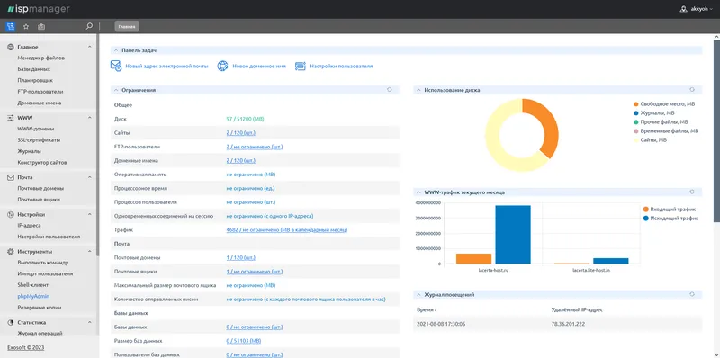Viewport: 720px width, 358px height.
Task: Collapse the Почта sidebar section
Action: click(x=90, y=177)
